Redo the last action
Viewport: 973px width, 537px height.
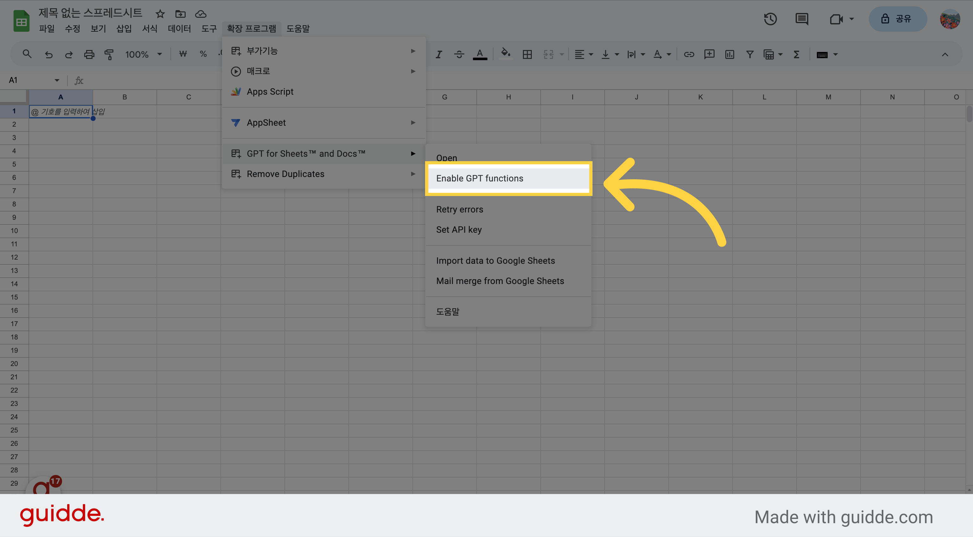tap(69, 54)
